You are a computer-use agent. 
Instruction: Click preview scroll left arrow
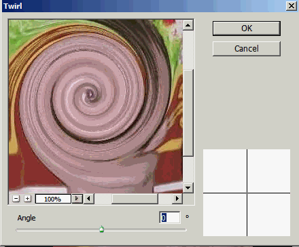(89, 199)
